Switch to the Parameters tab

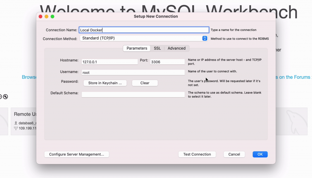(x=136, y=48)
